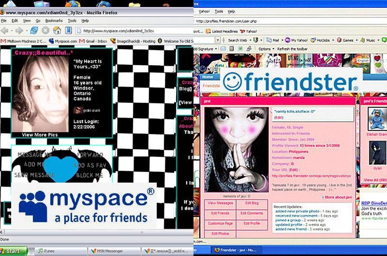Expand the Back button history dropdown

coord(12,31)
